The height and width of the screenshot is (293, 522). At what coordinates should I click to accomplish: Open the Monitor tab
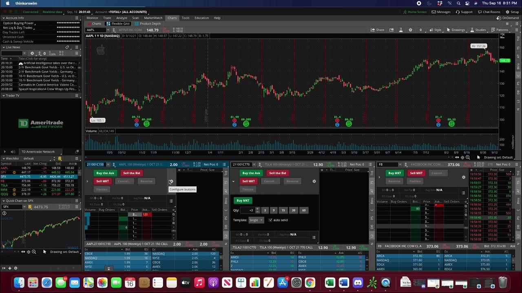click(x=92, y=18)
